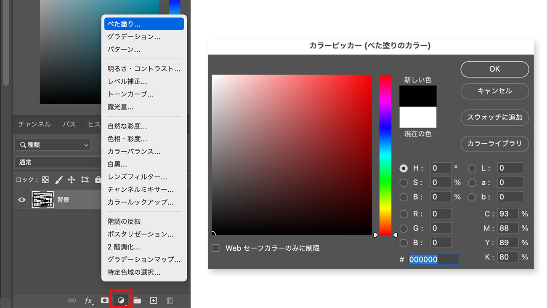Click the K black percentage field

click(x=508, y=257)
